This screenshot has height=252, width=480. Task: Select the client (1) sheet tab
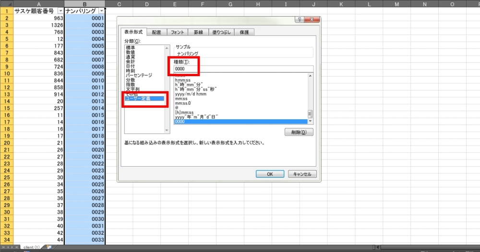pos(32,247)
